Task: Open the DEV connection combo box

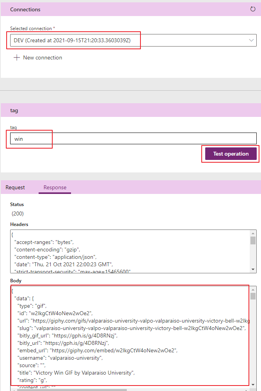Action: point(129,40)
